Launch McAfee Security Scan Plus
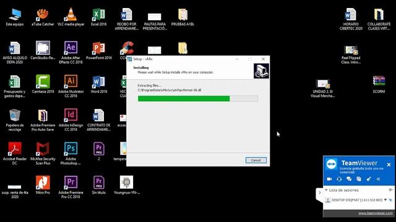 pos(43,154)
